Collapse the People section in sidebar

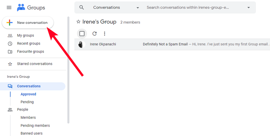tap(22, 110)
